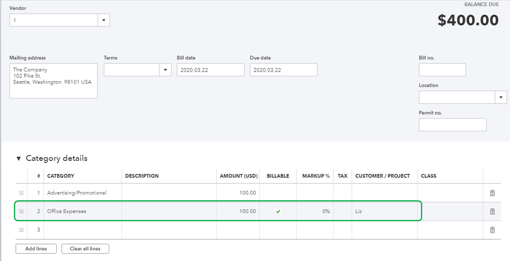Expand the Location dropdown
The height and width of the screenshot is (261, 510).
tap(501, 98)
